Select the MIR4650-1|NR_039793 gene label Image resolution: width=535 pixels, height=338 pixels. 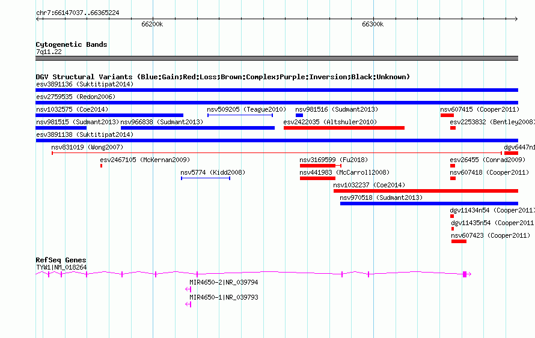pos(224,297)
